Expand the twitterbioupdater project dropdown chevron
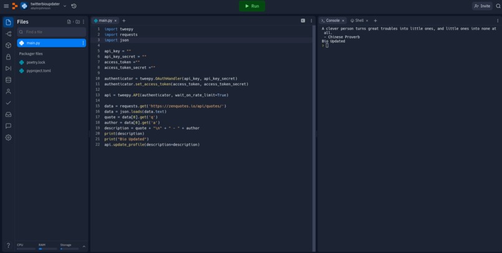Screen dimensions: 502x253 coord(65,6)
